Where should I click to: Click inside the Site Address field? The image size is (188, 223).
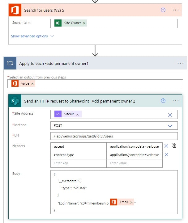pos(114,114)
